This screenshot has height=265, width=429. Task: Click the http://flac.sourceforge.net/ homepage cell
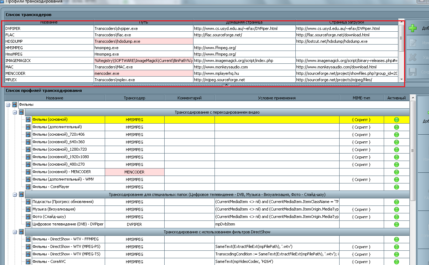click(244, 35)
